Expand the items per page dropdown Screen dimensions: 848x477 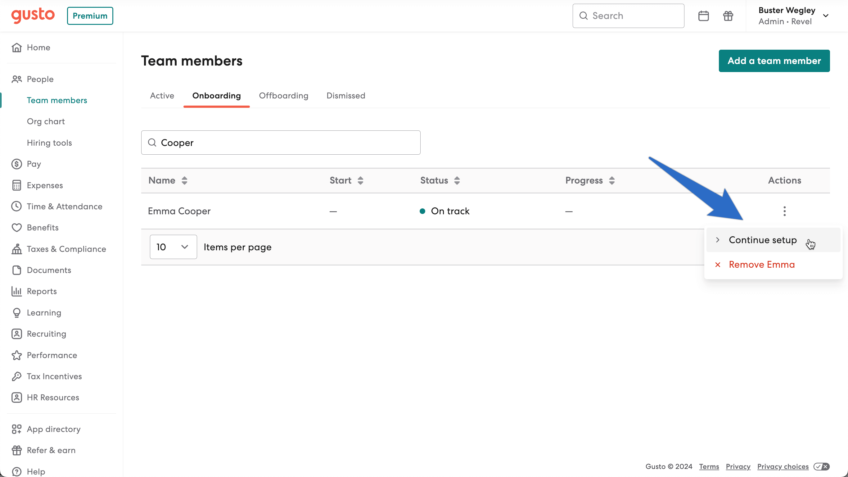pyautogui.click(x=172, y=246)
